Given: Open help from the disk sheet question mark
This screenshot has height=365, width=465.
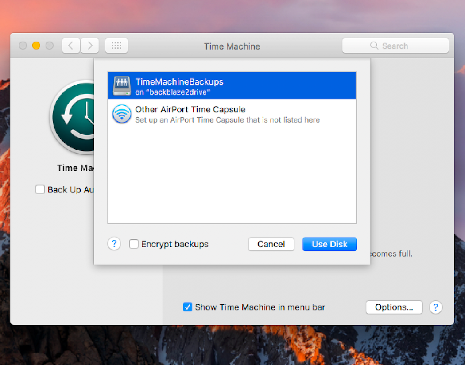Looking at the screenshot, I should click(x=114, y=244).
